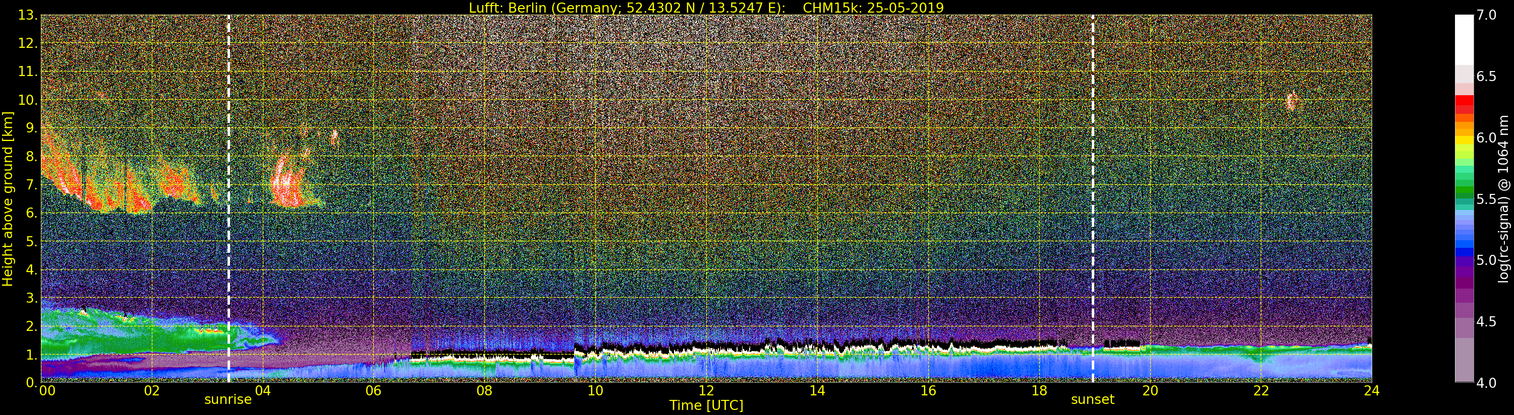The height and width of the screenshot is (415, 1514).
Task: Click the x-axis time tick 06
Action: pyautogui.click(x=373, y=391)
